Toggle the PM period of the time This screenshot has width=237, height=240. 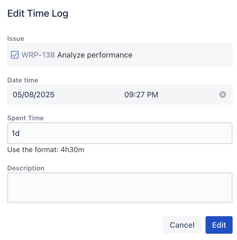(x=153, y=95)
